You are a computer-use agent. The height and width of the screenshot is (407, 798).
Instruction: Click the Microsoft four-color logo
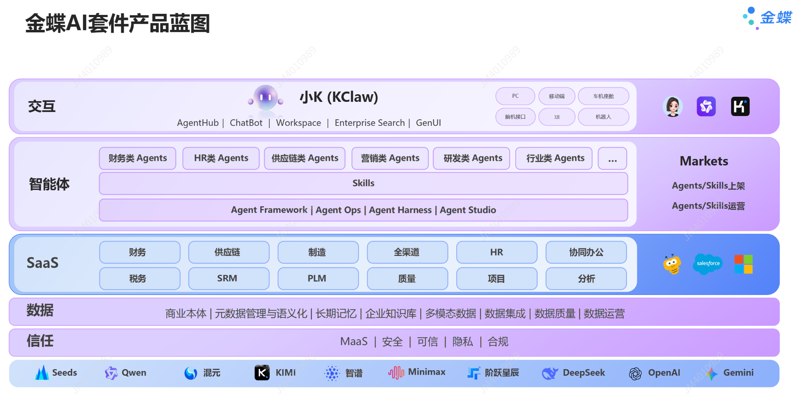(x=743, y=264)
